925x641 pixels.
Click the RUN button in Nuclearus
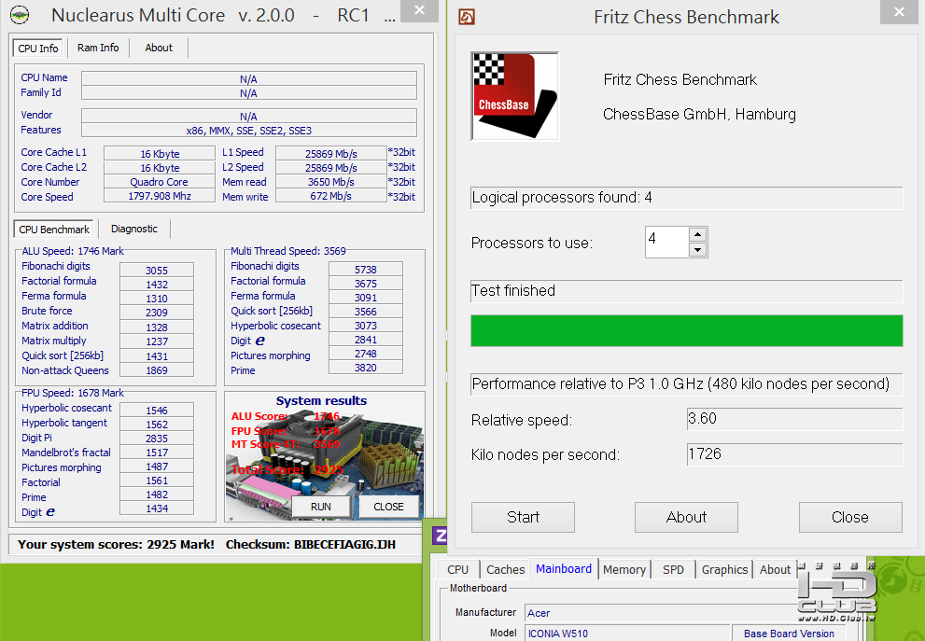click(321, 507)
